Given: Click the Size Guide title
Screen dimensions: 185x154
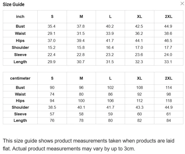Looking at the screenshot, I should pos(14,4).
